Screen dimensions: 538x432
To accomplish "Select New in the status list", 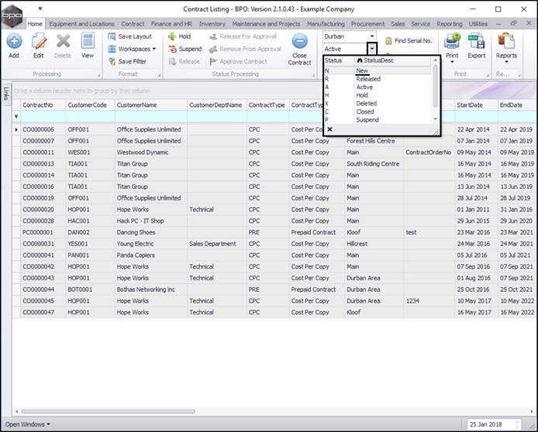I will click(377, 70).
